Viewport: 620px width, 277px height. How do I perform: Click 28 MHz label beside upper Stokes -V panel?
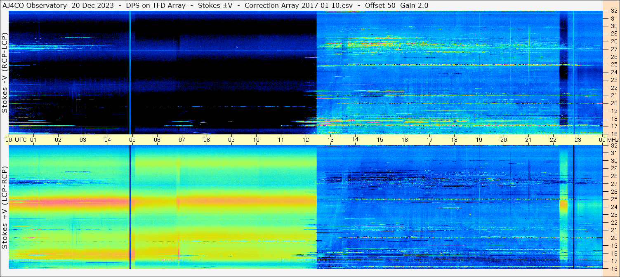click(614, 41)
